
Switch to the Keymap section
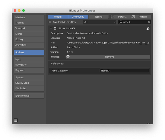point(29,70)
